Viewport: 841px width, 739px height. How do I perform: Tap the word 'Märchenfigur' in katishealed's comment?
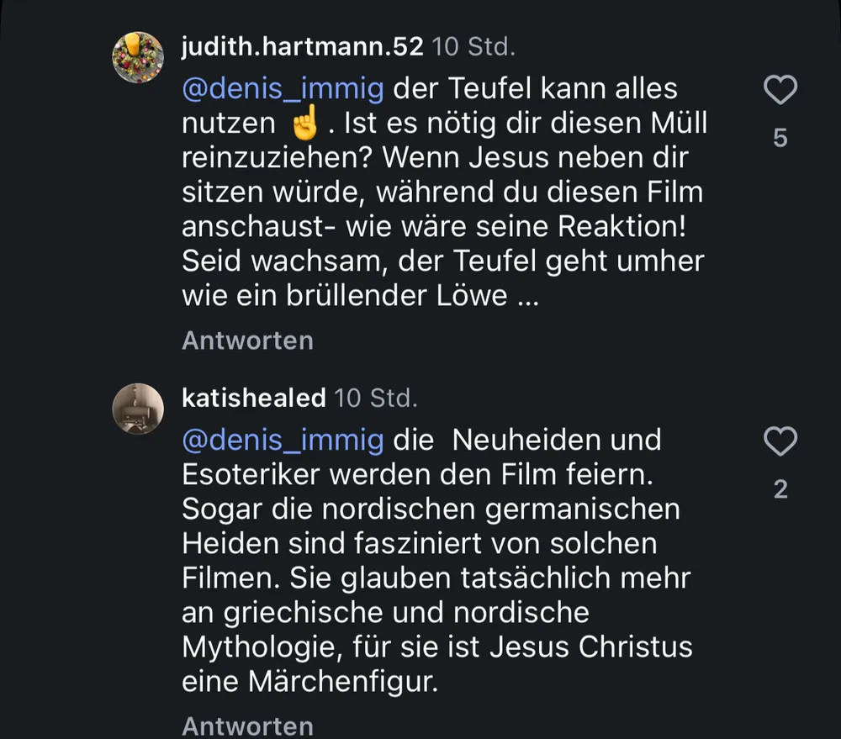tap(343, 683)
